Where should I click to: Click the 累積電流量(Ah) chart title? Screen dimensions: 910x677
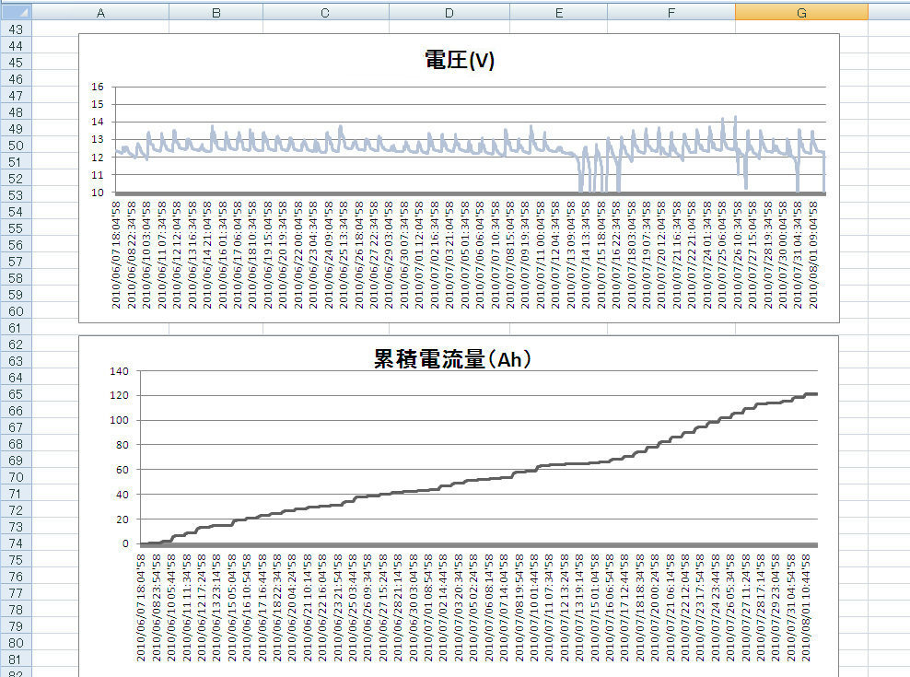click(x=451, y=359)
